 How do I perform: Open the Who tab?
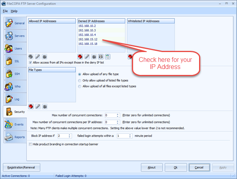point(15,86)
